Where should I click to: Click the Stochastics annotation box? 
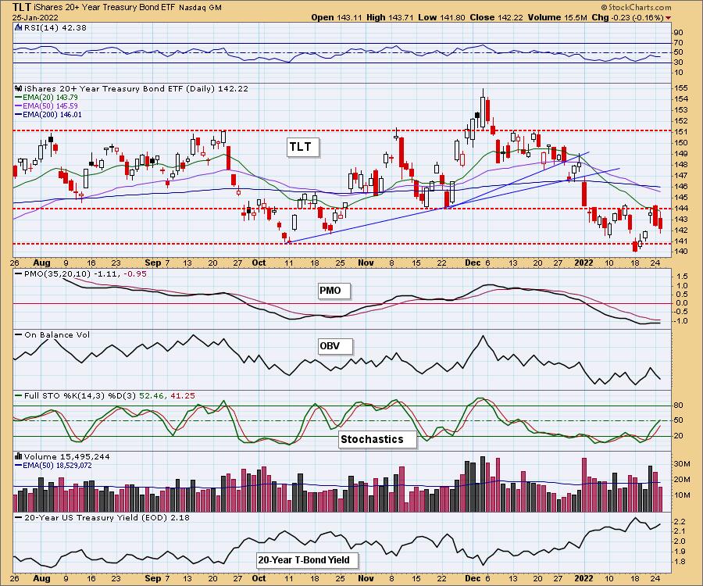[376, 439]
